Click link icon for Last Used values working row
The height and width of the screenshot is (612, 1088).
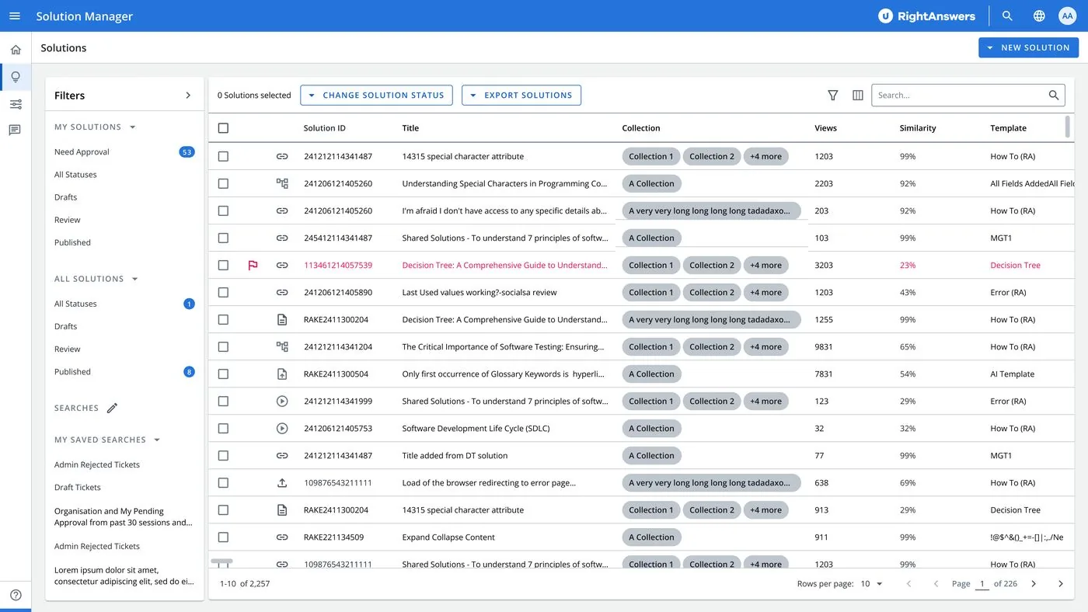tap(282, 292)
